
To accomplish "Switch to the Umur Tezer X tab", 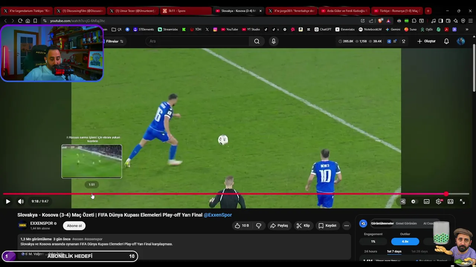I will tap(133, 11).
